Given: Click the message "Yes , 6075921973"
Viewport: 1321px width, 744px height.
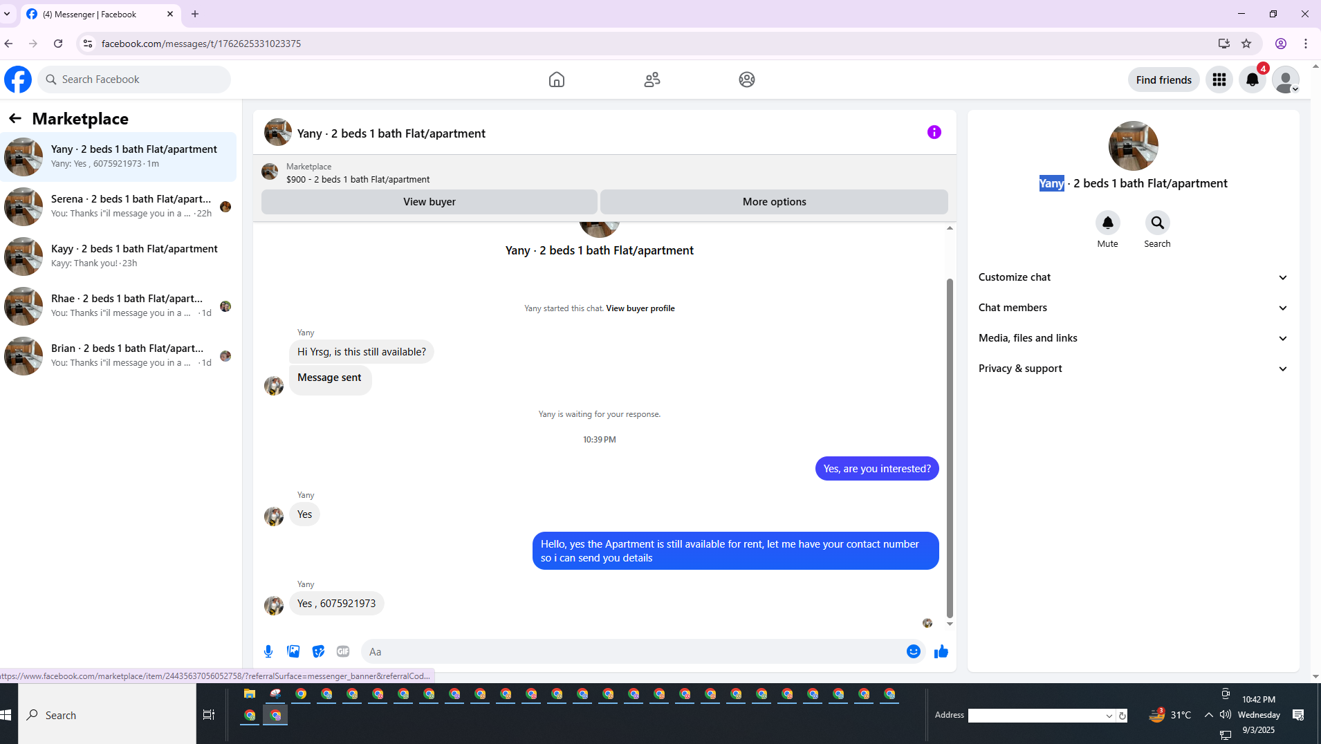Looking at the screenshot, I should pos(337,604).
